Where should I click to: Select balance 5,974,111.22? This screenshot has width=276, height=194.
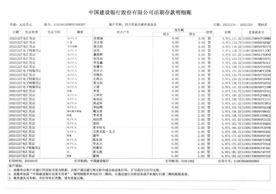click(232, 38)
